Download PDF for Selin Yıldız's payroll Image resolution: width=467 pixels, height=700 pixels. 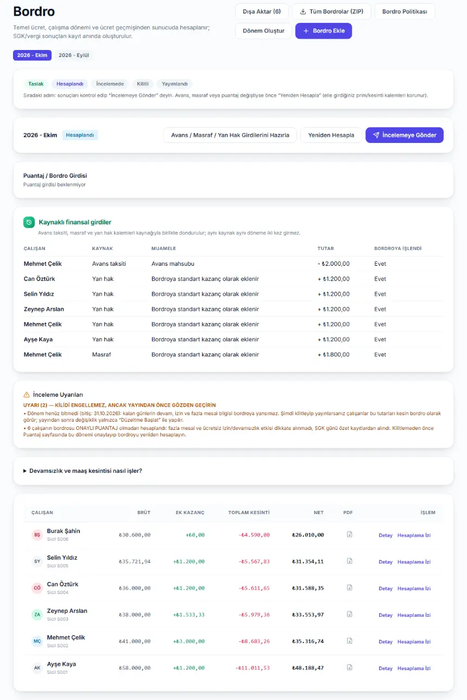[350, 561]
